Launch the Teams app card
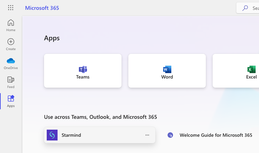The height and width of the screenshot is (153, 259). 83,71
